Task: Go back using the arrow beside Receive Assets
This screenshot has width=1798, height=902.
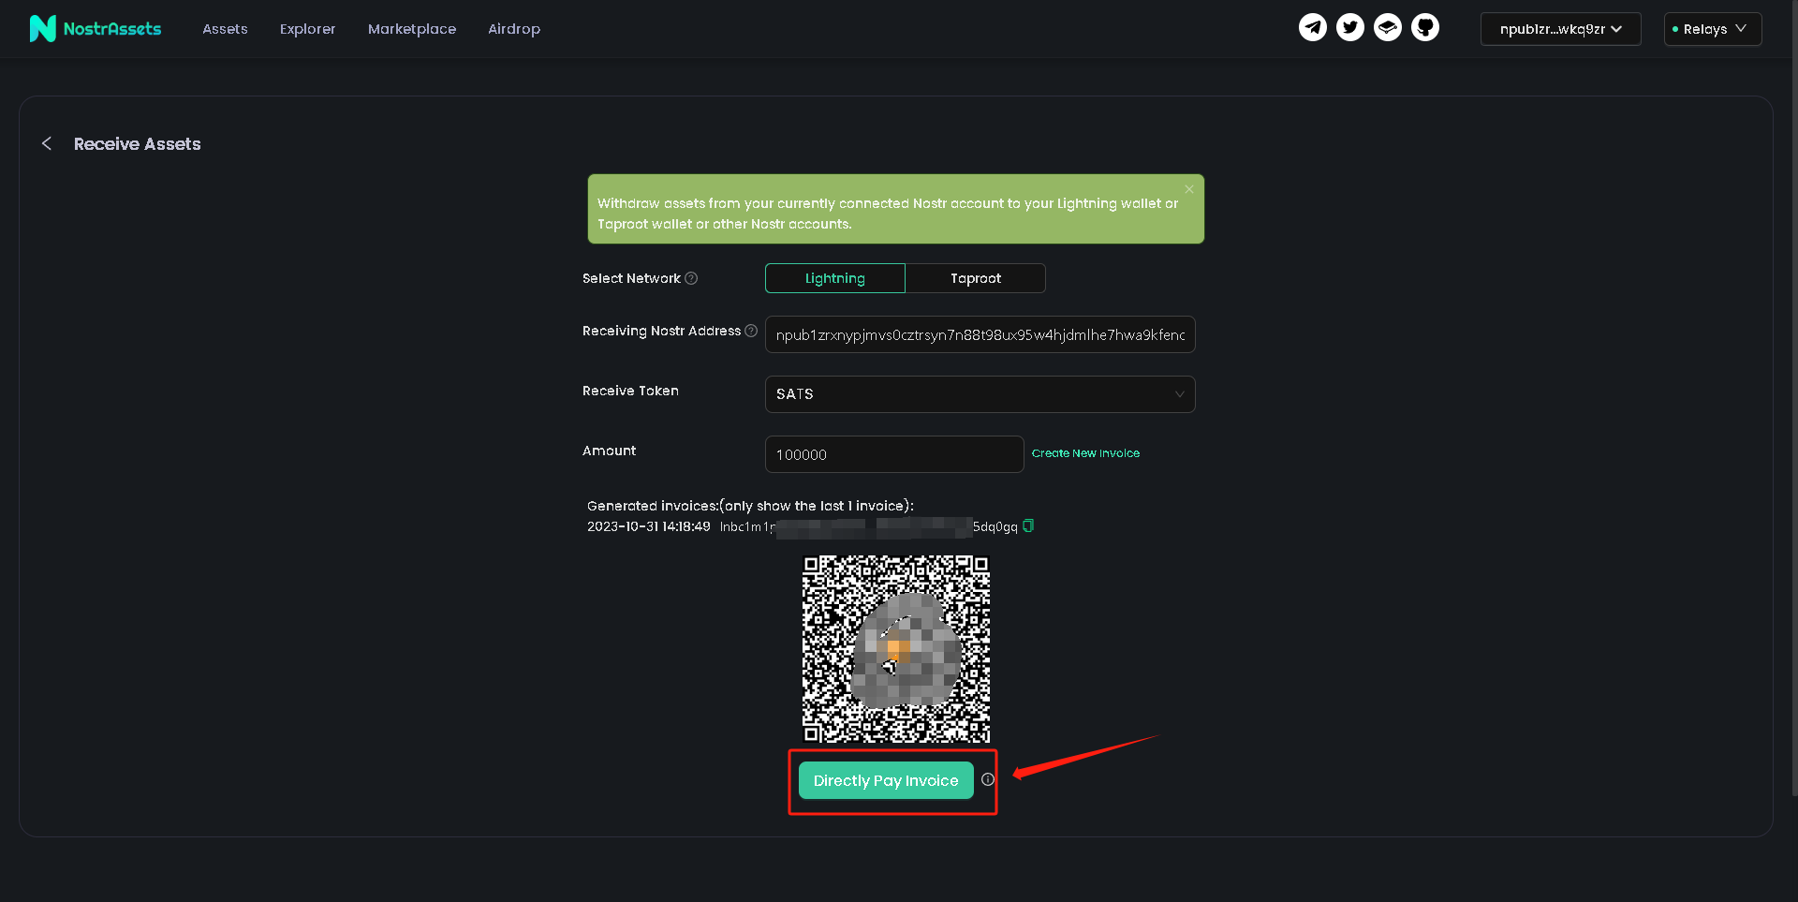Action: coord(47,143)
